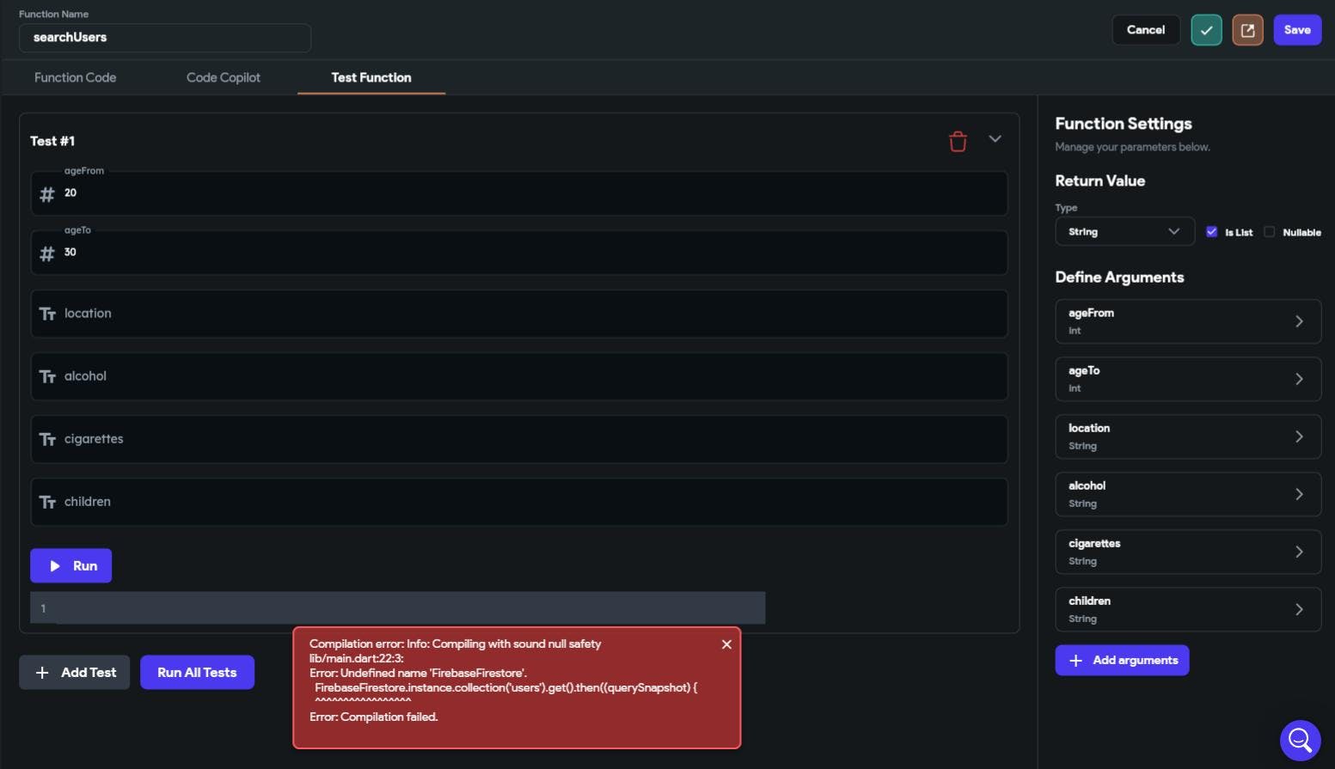This screenshot has width=1335, height=769.
Task: Click the alcohol test input field
Action: 519,376
